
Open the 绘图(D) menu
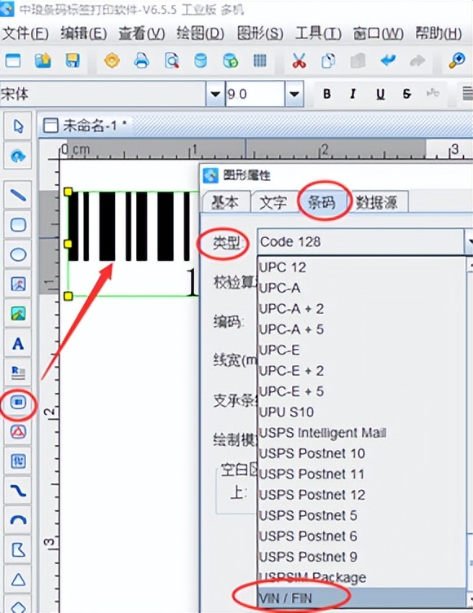tap(201, 34)
